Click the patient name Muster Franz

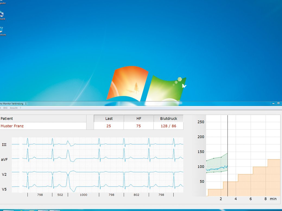pyautogui.click(x=12, y=126)
